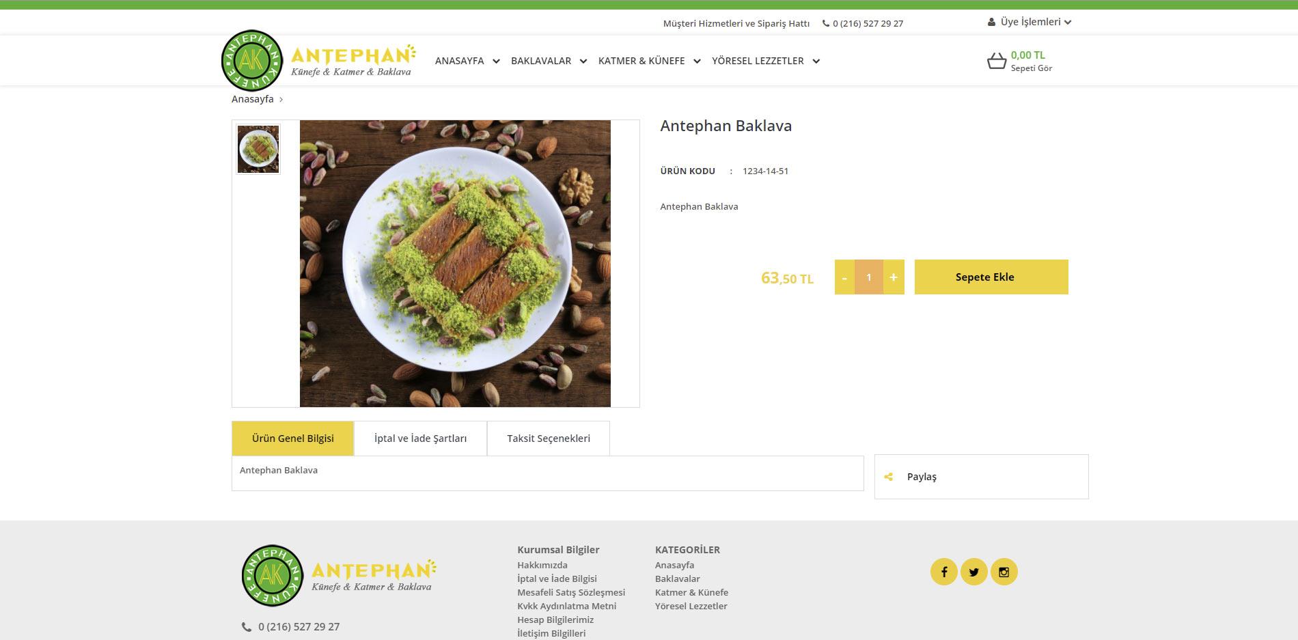The height and width of the screenshot is (640, 1298).
Task: Select the baklava product thumbnail
Action: 258,149
